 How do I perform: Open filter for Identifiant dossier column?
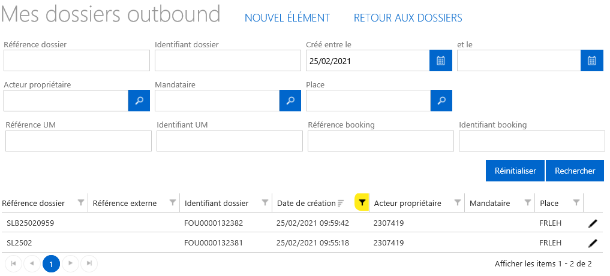click(265, 203)
